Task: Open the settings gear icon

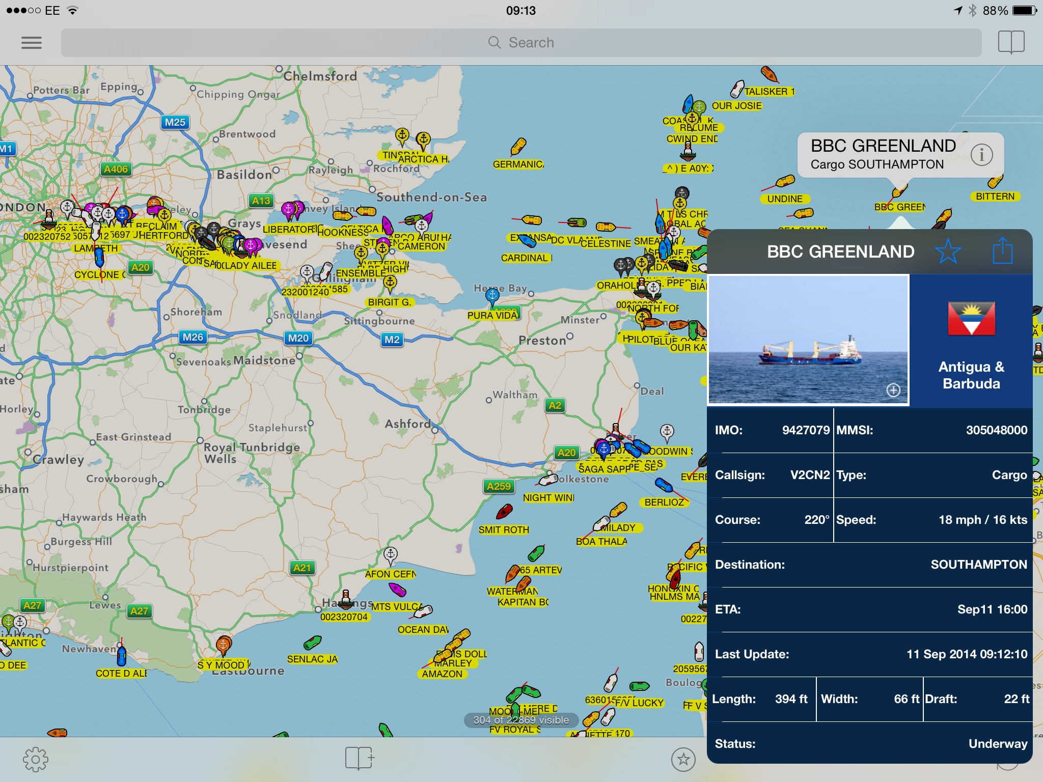Action: point(35,760)
